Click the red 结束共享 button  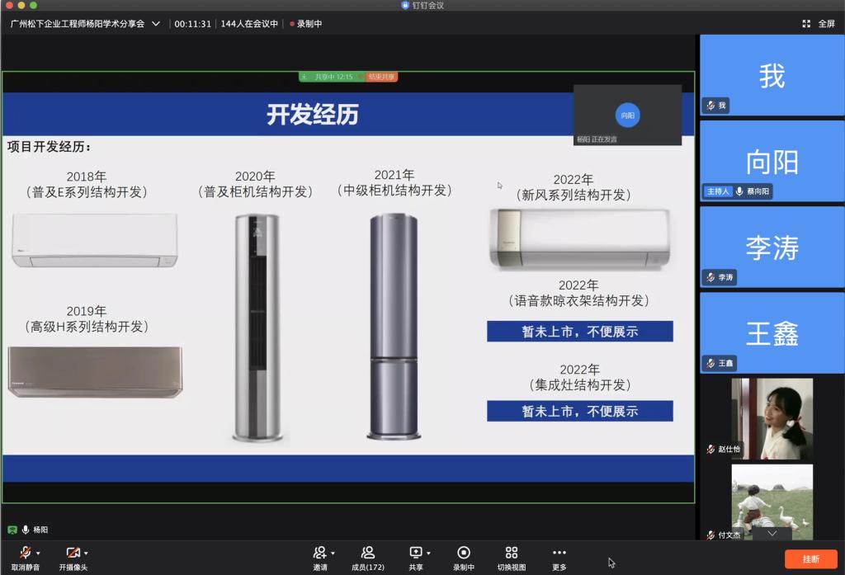click(x=382, y=77)
